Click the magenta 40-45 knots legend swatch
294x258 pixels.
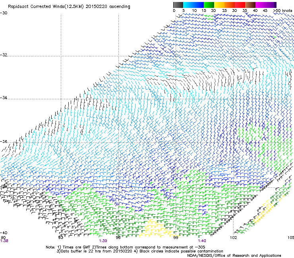(x=260, y=5)
